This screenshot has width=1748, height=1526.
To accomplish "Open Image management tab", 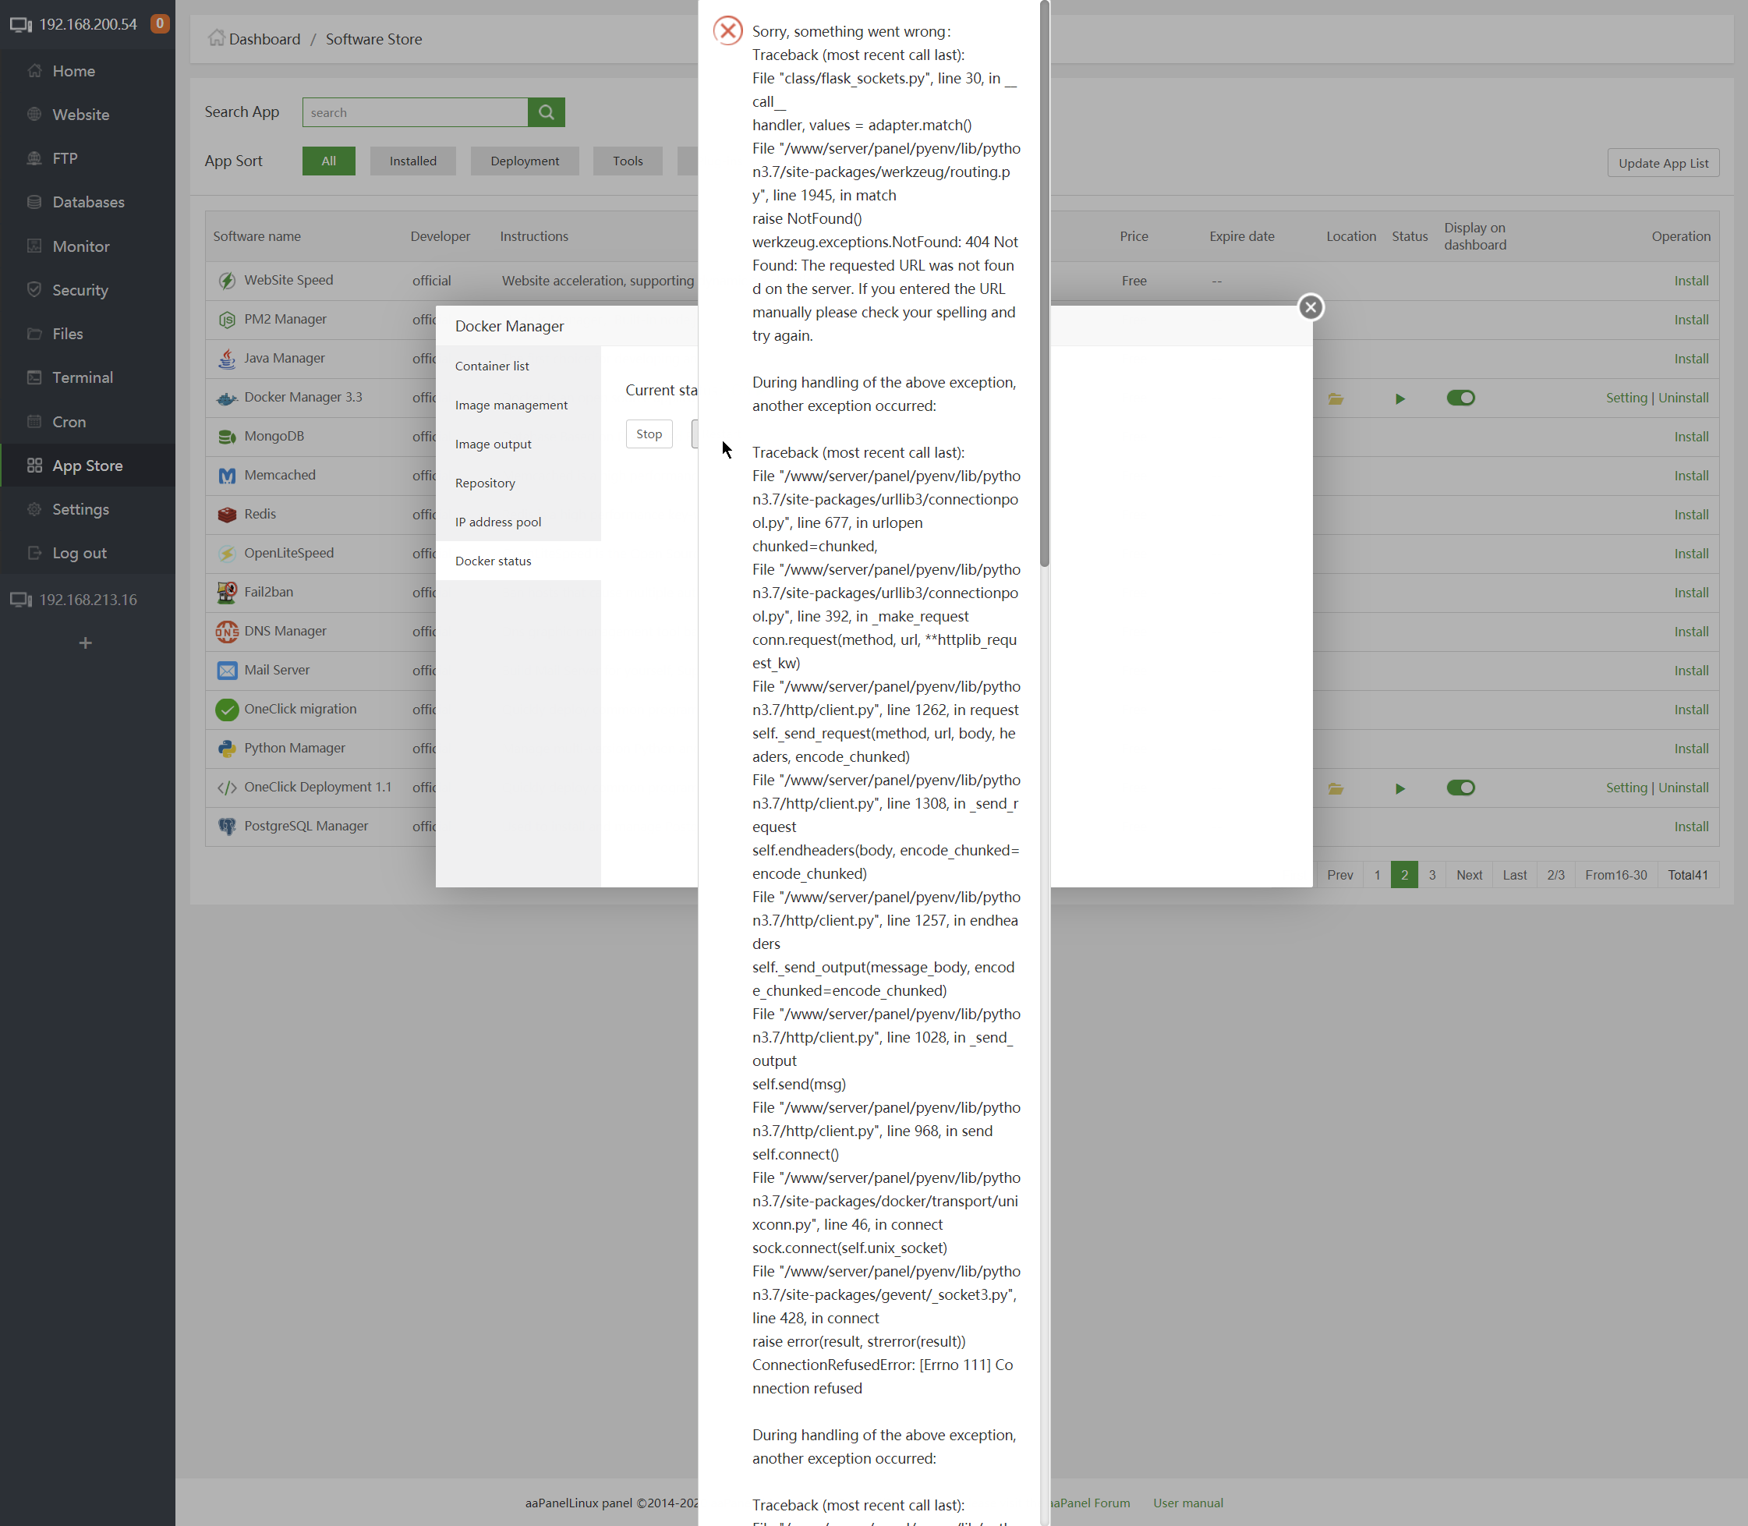I will pyautogui.click(x=511, y=405).
